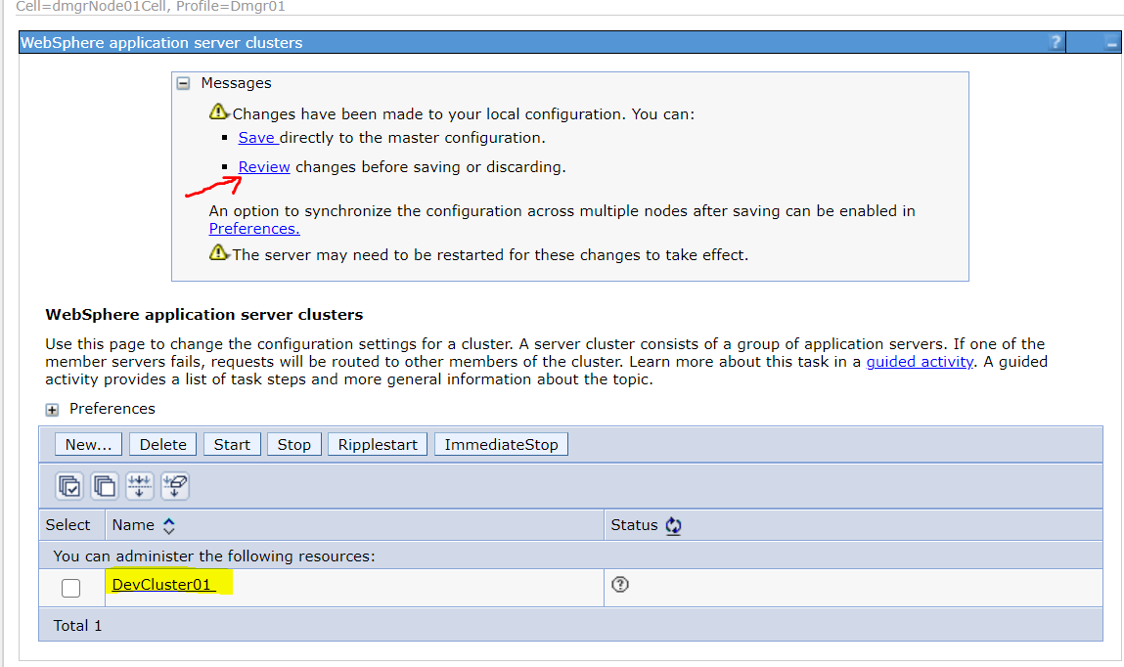Refresh the Status column icon

673,525
